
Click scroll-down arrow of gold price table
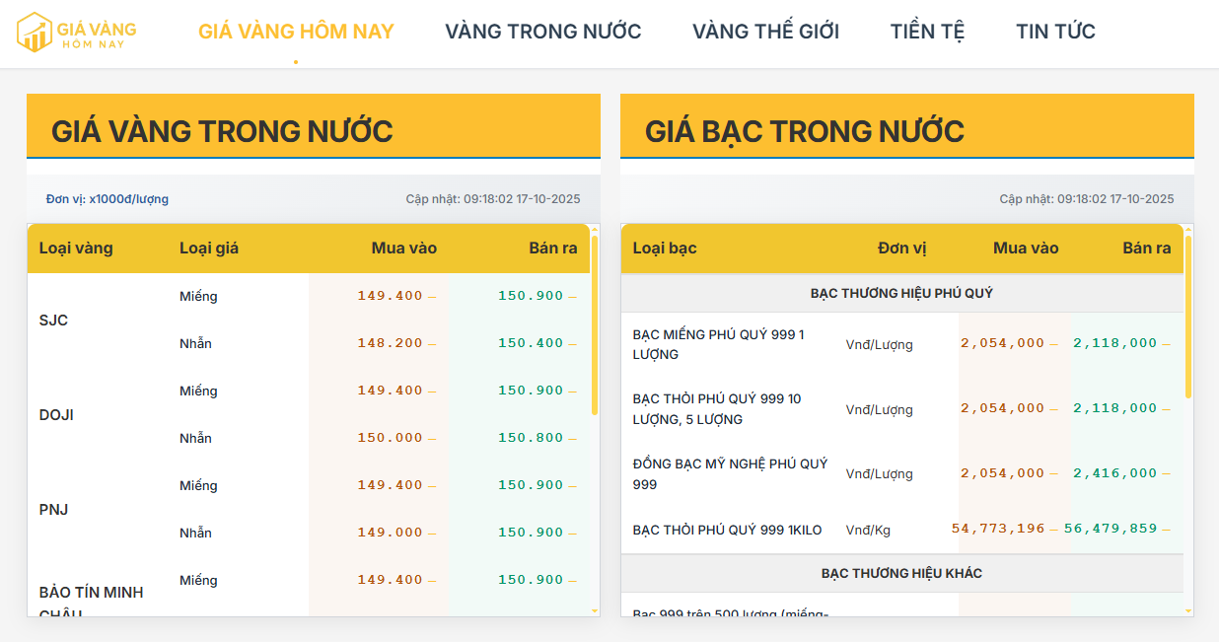click(x=595, y=611)
